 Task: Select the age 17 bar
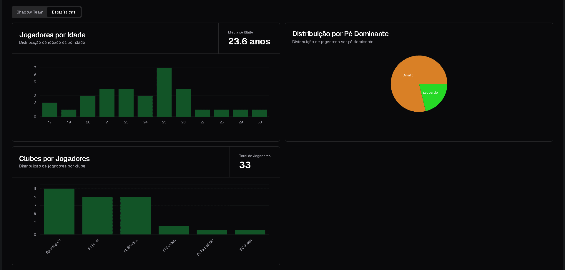pyautogui.click(x=50, y=110)
